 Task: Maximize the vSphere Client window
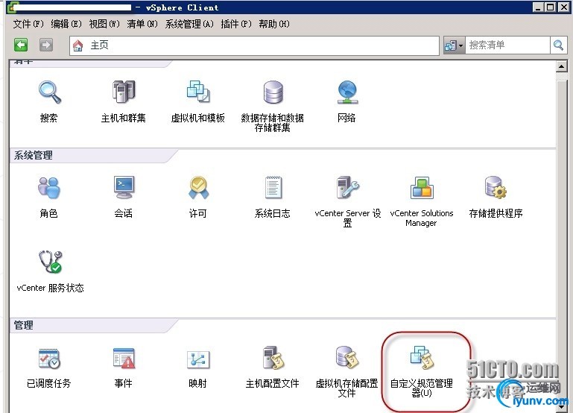[550, 7]
